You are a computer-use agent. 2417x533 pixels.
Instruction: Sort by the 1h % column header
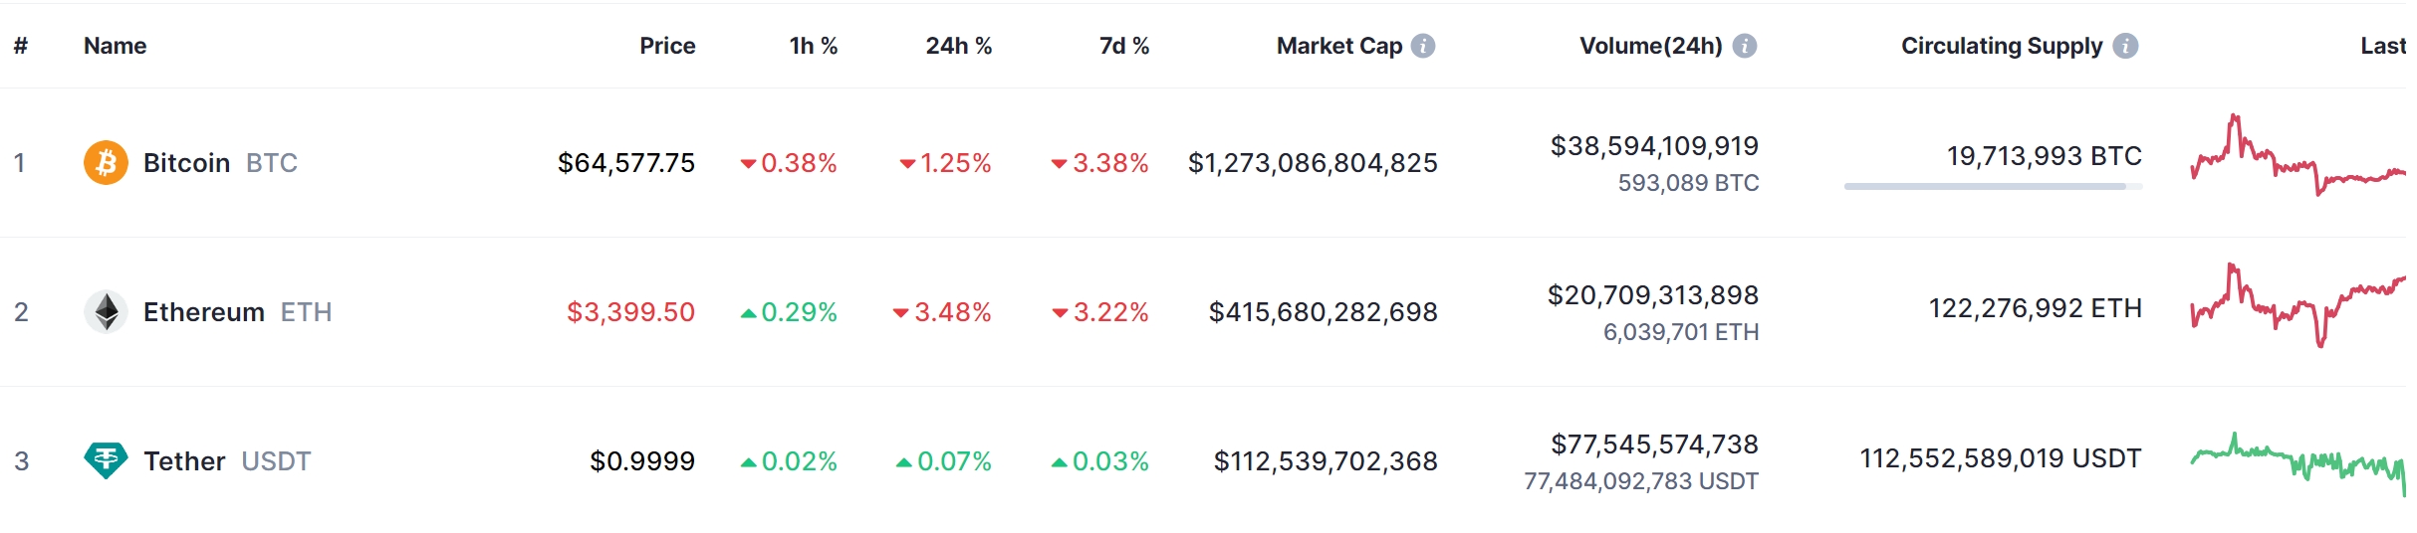(x=814, y=46)
